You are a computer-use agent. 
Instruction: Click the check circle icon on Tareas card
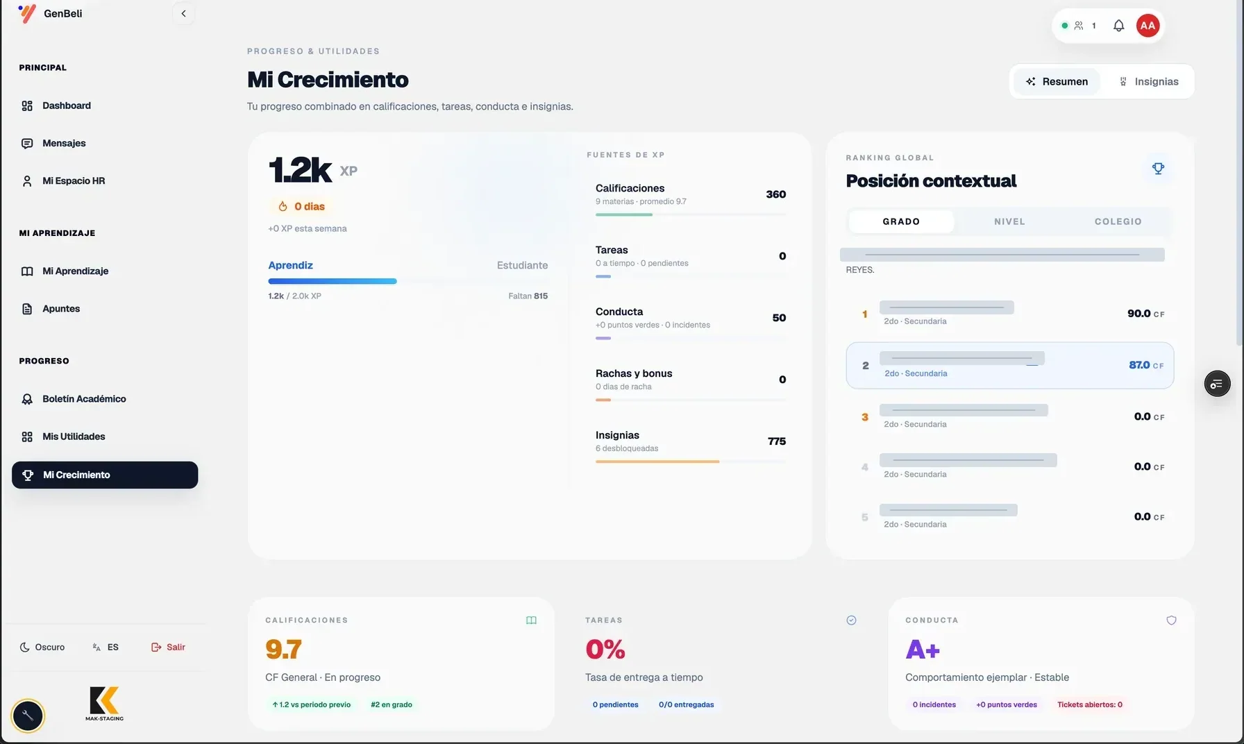[851, 620]
